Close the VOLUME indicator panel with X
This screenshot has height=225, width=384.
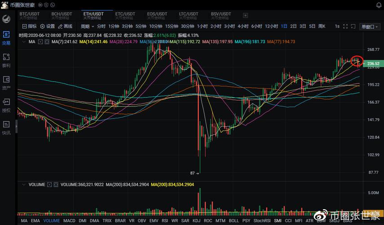coord(56,184)
